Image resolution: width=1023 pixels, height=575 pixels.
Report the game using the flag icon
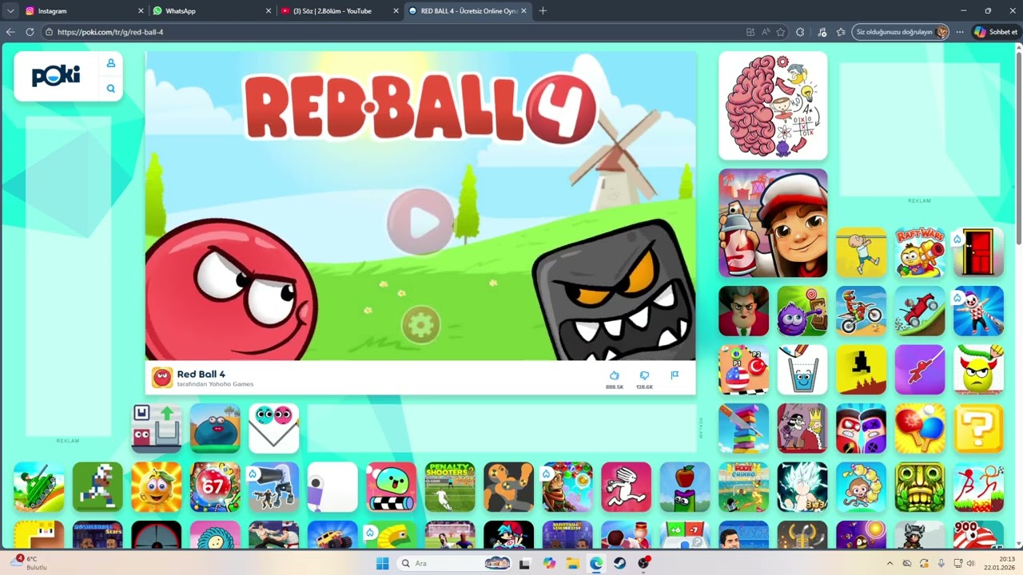[675, 375]
